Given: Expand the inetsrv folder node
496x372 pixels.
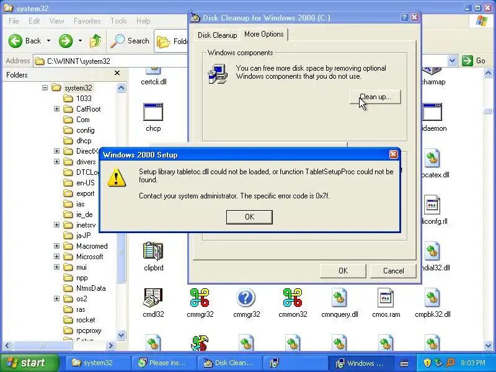Looking at the screenshot, I should [56, 225].
